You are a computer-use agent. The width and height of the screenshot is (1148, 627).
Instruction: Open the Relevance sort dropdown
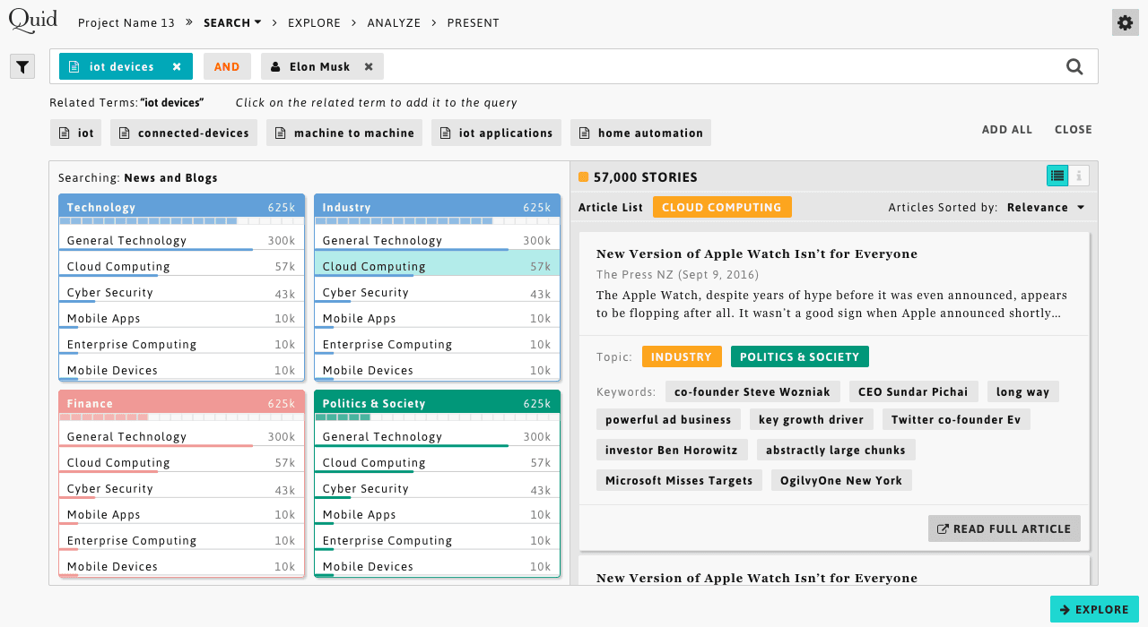pos(1046,207)
